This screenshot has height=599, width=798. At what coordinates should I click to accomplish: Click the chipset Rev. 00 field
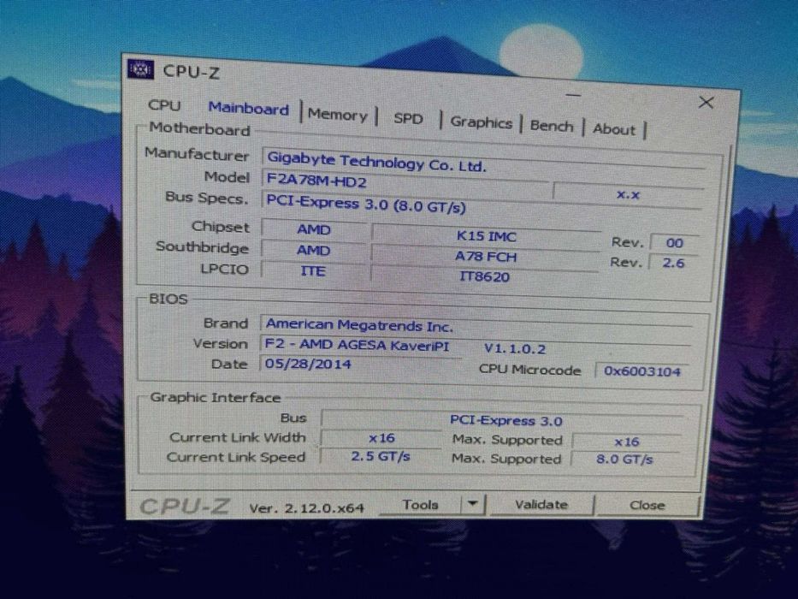coord(674,243)
